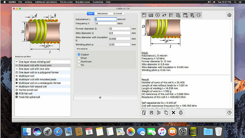Click the circled arrow exit icon
Screen dimensions: 245x138
[x=199, y=15]
